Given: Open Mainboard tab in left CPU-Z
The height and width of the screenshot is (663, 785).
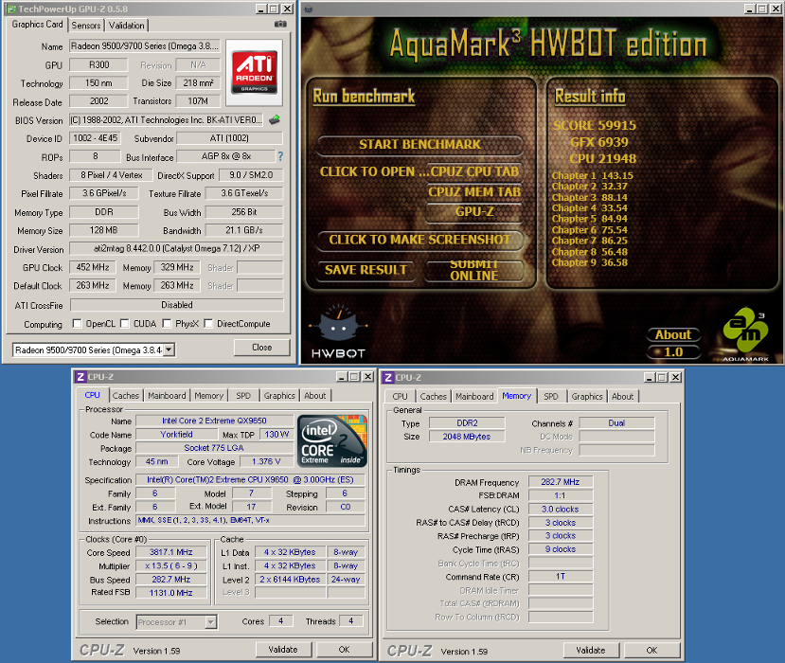Looking at the screenshot, I should [x=167, y=396].
